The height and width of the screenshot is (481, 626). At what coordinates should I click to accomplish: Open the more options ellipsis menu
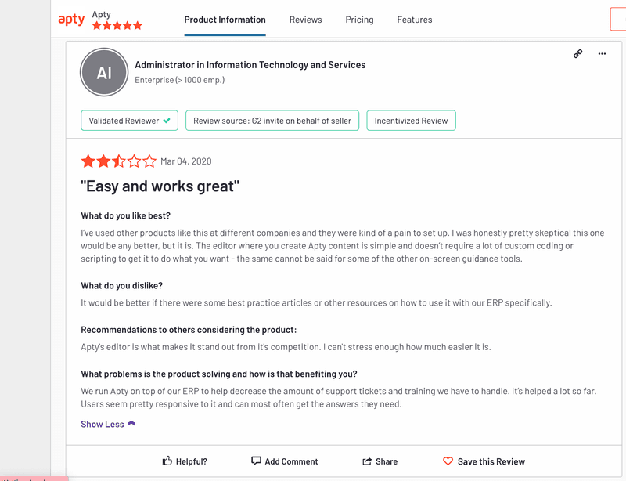pos(601,53)
